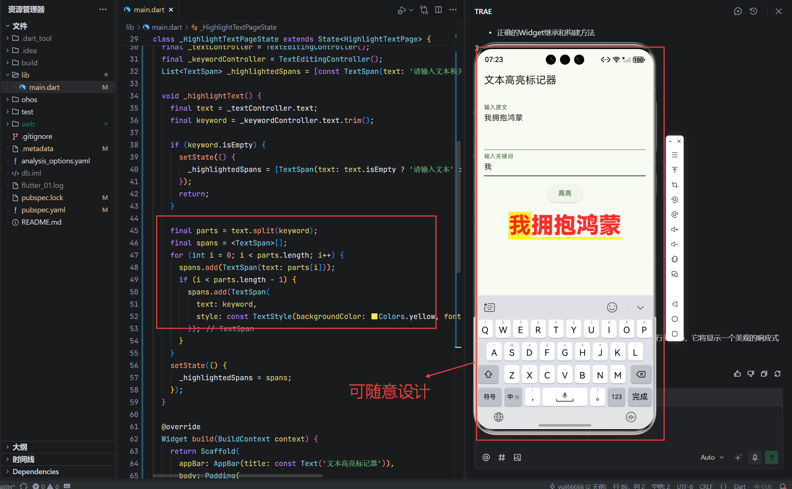Screen dimensions: 792x489
Task: Click the new chat icon in TRAE panel
Action: coord(738,12)
